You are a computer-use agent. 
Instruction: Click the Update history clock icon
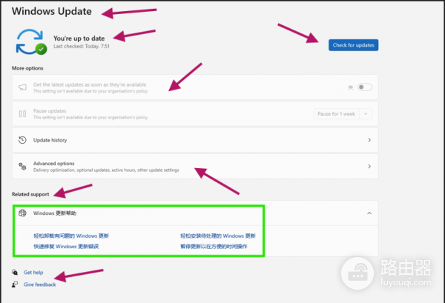tap(22, 139)
